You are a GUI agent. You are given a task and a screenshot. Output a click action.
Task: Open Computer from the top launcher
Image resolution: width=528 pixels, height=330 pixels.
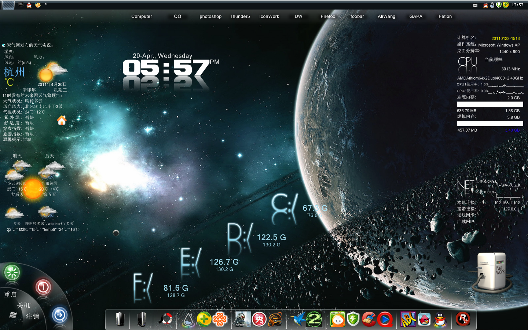(142, 16)
